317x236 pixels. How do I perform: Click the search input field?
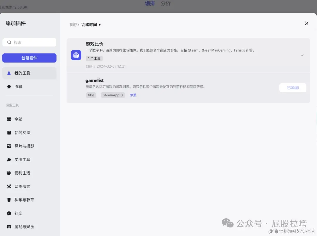pos(29,42)
